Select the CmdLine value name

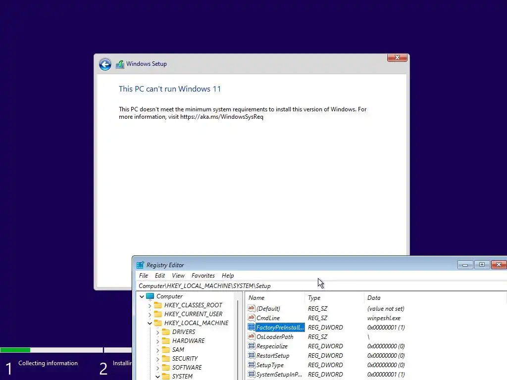[x=268, y=318]
